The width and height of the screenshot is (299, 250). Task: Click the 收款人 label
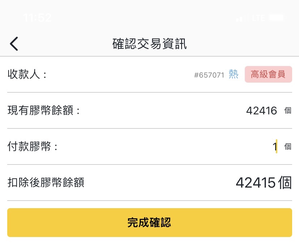click(27, 74)
